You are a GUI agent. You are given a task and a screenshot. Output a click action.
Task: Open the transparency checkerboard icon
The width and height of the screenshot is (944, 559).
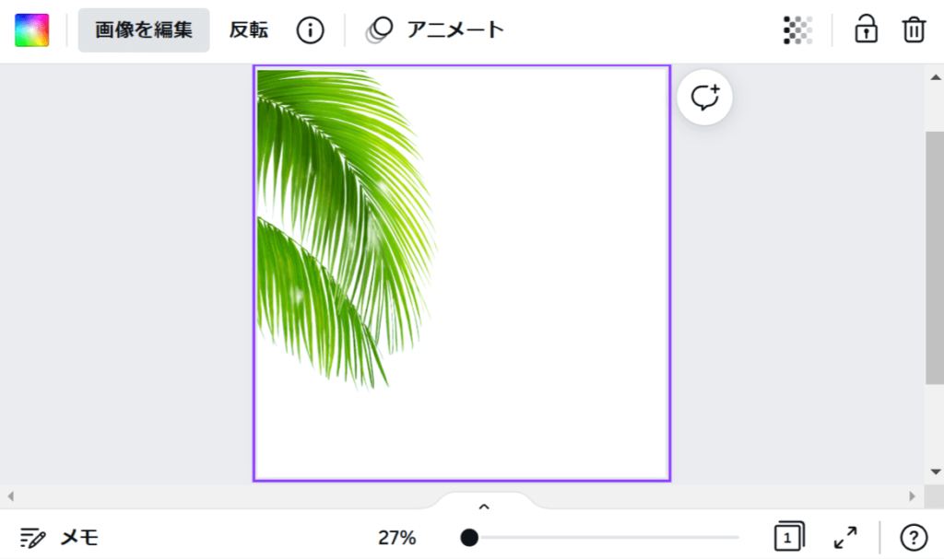tap(797, 30)
